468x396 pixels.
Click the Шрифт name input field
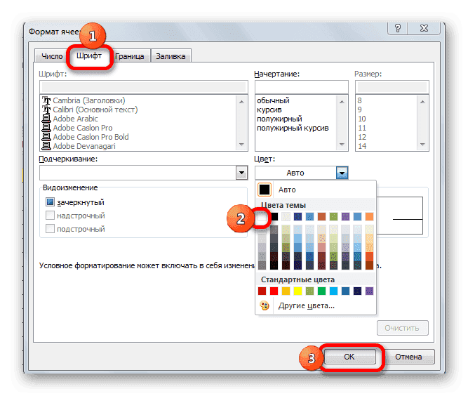(144, 87)
